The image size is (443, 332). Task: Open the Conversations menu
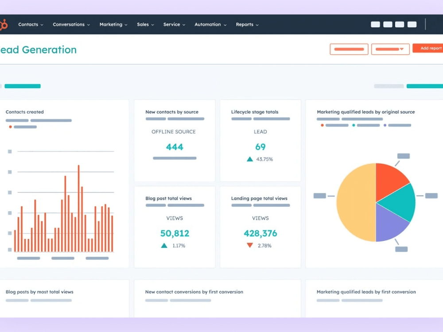pyautogui.click(x=71, y=24)
